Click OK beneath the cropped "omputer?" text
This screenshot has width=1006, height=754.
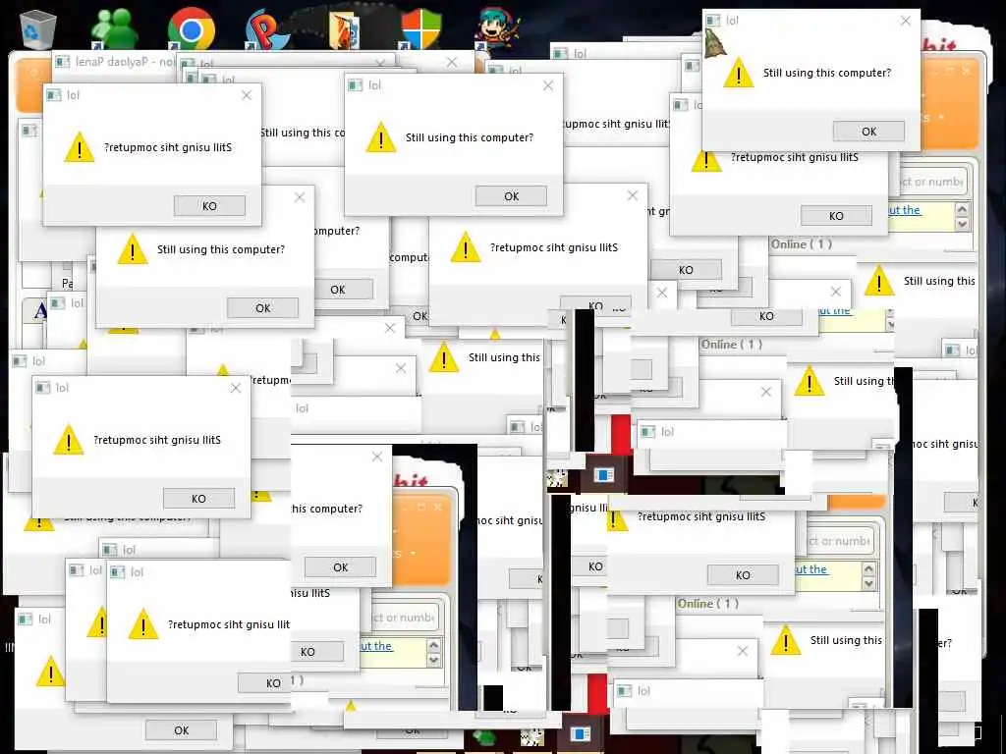343,290
